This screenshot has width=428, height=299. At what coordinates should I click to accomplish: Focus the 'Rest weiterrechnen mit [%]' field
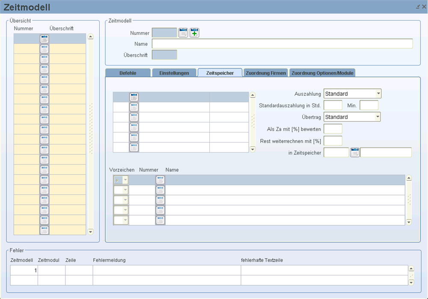point(333,141)
